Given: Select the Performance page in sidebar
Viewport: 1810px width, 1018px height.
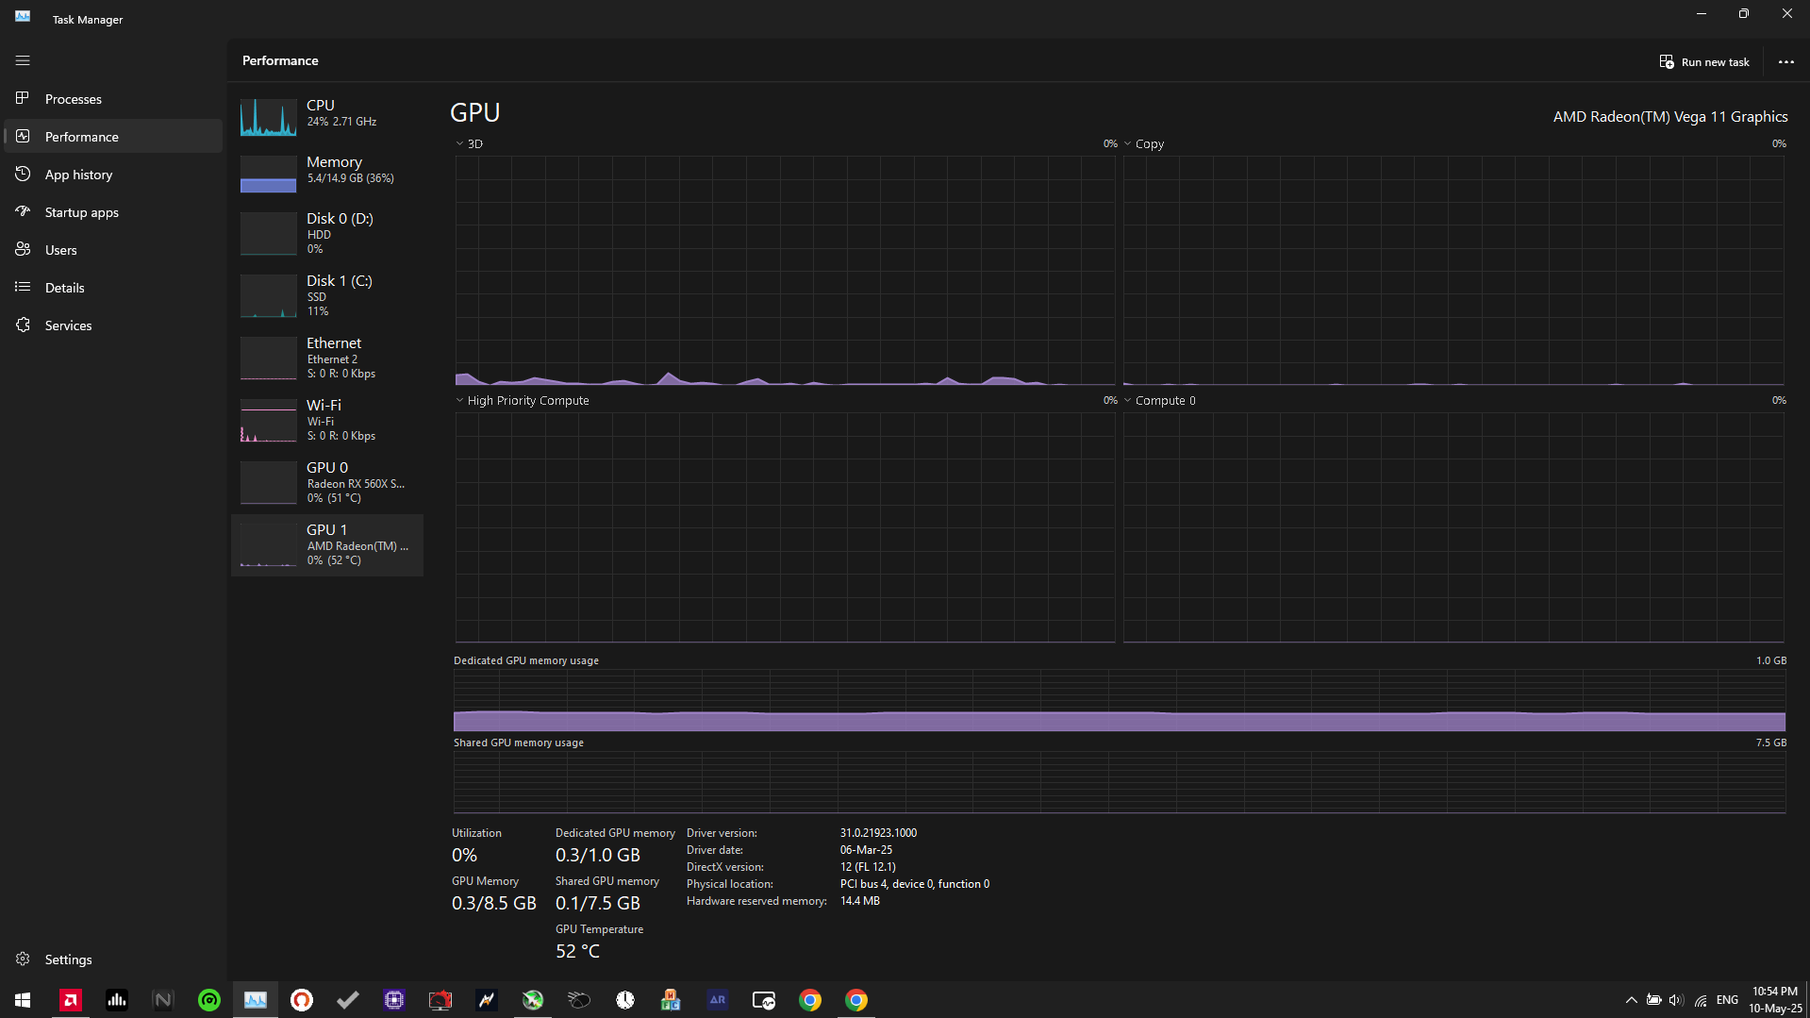Looking at the screenshot, I should [x=113, y=137].
